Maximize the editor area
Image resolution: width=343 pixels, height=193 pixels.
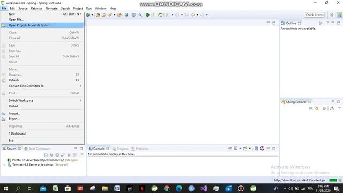[274, 23]
